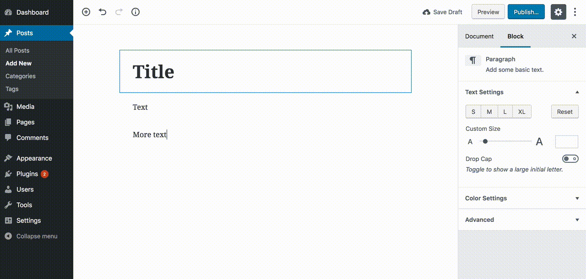This screenshot has width=586, height=279.
Task: Switch to the Document tab
Action: [x=479, y=36]
